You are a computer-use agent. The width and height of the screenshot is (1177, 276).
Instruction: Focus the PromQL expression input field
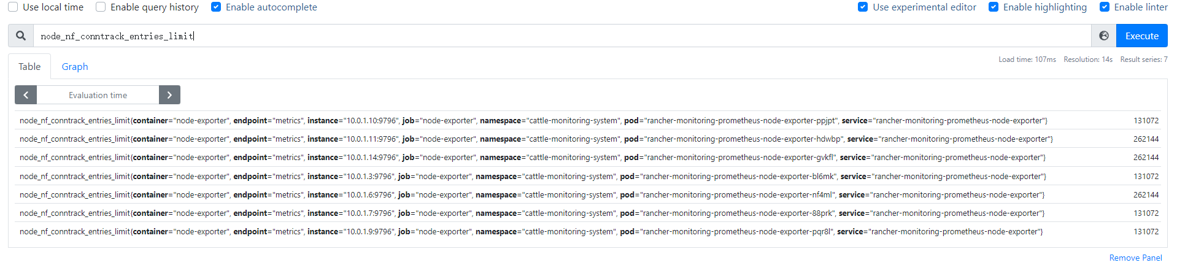[x=562, y=36]
